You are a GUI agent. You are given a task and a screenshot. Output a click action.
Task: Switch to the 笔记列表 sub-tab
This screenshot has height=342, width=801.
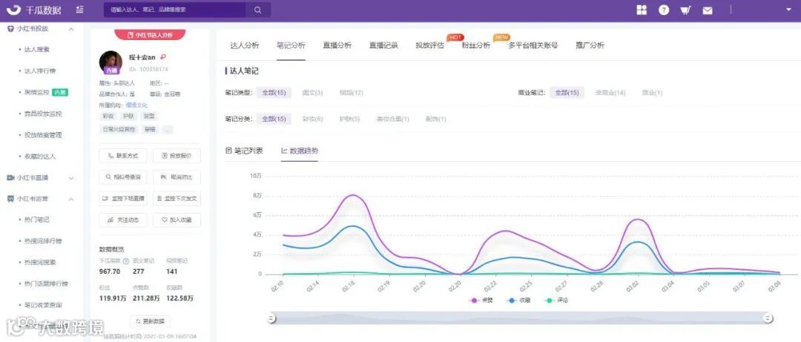[245, 151]
